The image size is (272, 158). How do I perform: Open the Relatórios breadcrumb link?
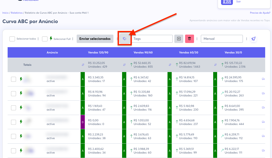click(17, 13)
